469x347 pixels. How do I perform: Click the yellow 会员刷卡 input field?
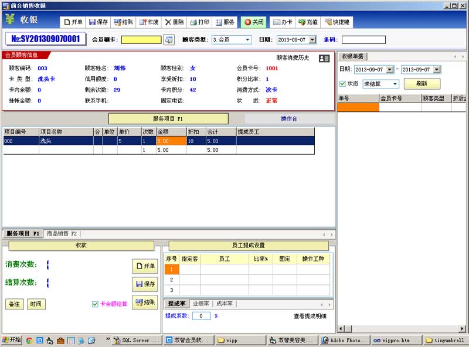coord(141,40)
